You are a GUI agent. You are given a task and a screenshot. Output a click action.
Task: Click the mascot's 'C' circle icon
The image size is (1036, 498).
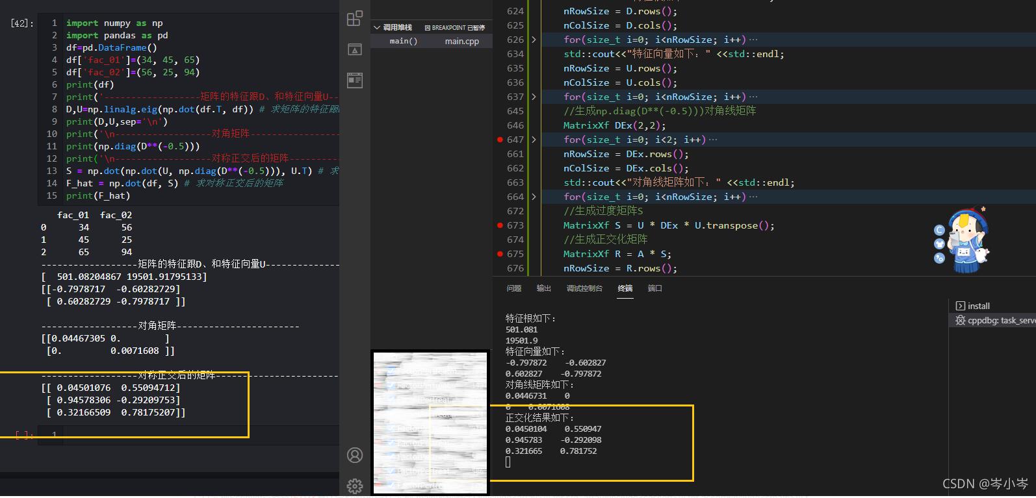coord(939,230)
